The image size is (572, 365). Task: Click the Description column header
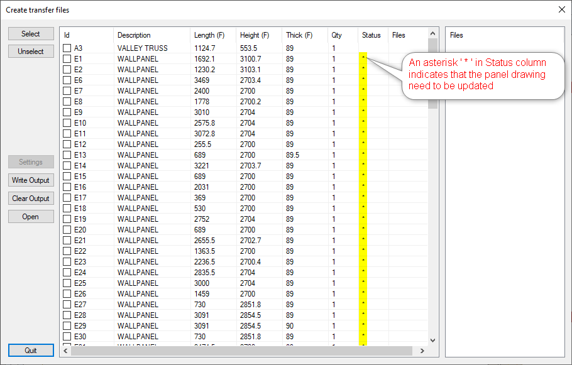(x=151, y=35)
